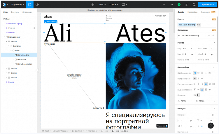Viewport: 219px width, 134px height.
Task: Click the green saved status checkmark
Action: [x=179, y=5]
